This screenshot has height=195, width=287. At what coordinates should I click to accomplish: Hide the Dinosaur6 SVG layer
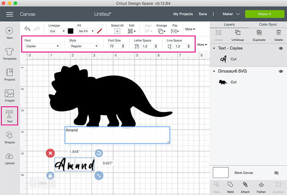tap(281, 71)
